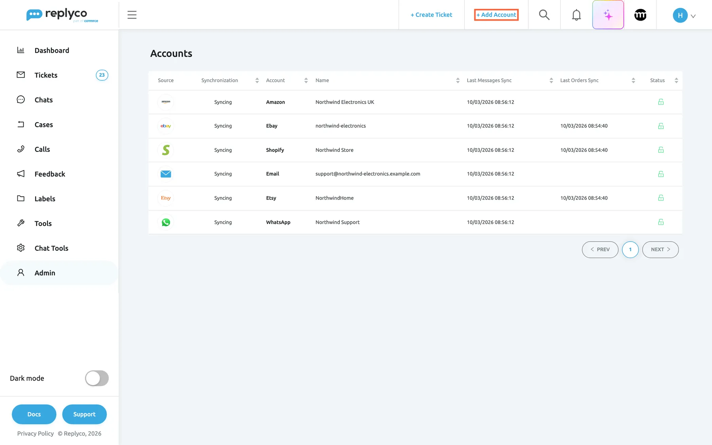Click + Add Account

496,15
